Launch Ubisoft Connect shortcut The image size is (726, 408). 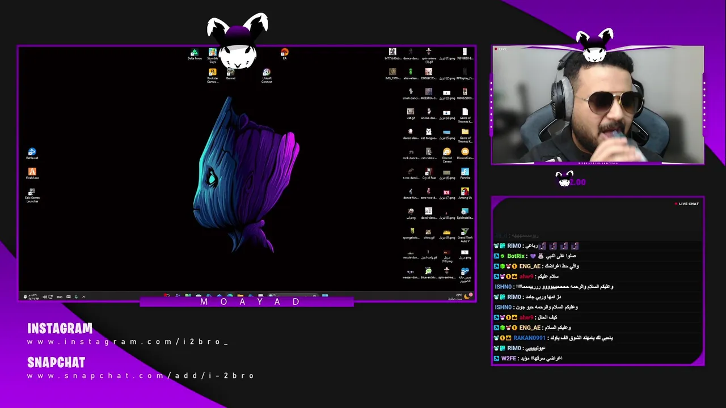(x=267, y=76)
